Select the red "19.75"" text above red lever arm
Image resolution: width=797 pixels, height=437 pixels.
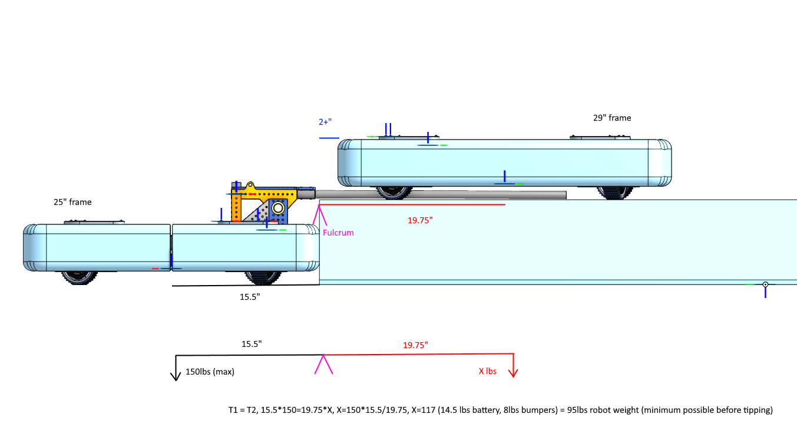[x=415, y=345]
